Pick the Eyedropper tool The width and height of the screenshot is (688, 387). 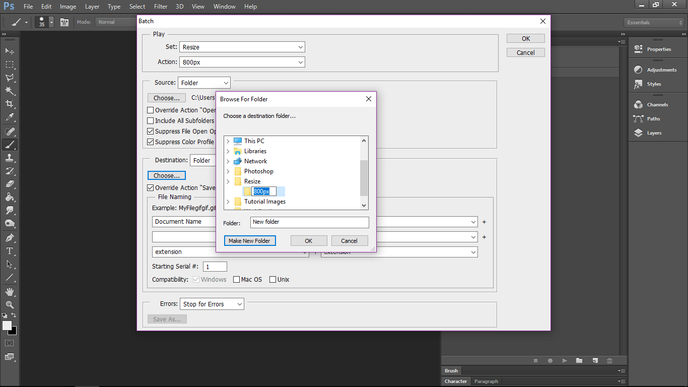(x=9, y=116)
